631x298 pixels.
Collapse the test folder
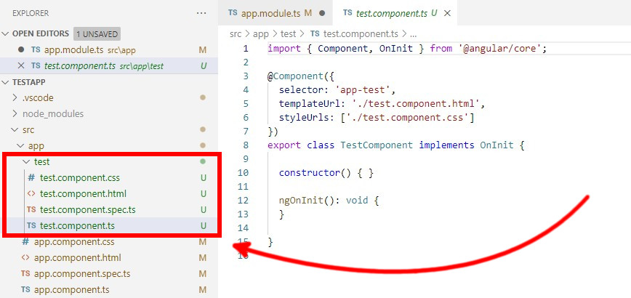click(x=27, y=161)
